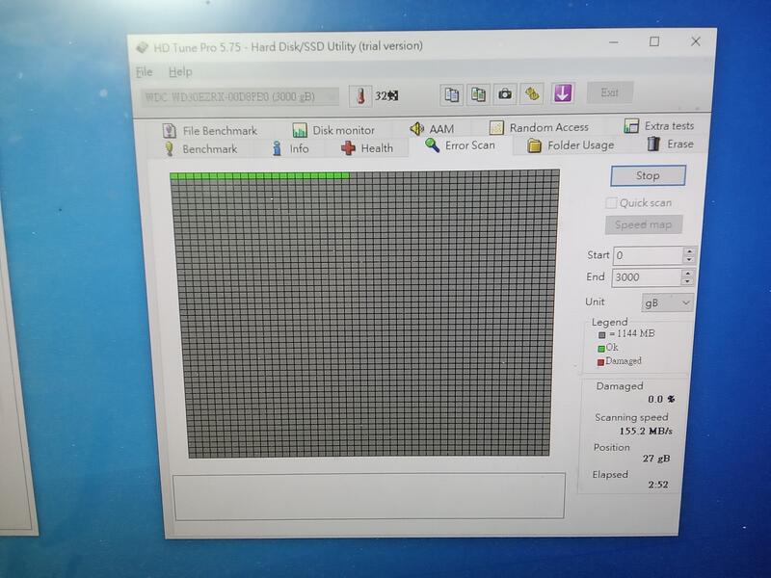This screenshot has width=771, height=578.
Task: Open the Help menu
Action: coord(180,72)
